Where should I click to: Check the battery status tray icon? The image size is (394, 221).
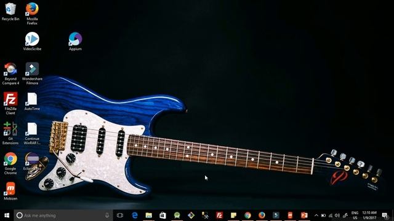(323, 215)
